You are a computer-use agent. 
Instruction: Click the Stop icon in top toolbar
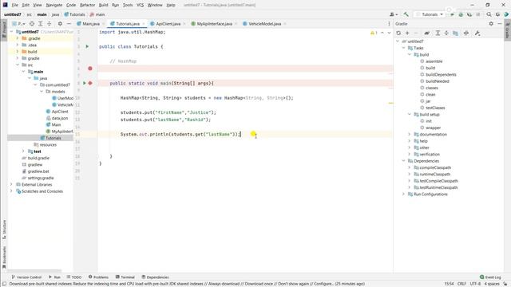[x=478, y=14]
